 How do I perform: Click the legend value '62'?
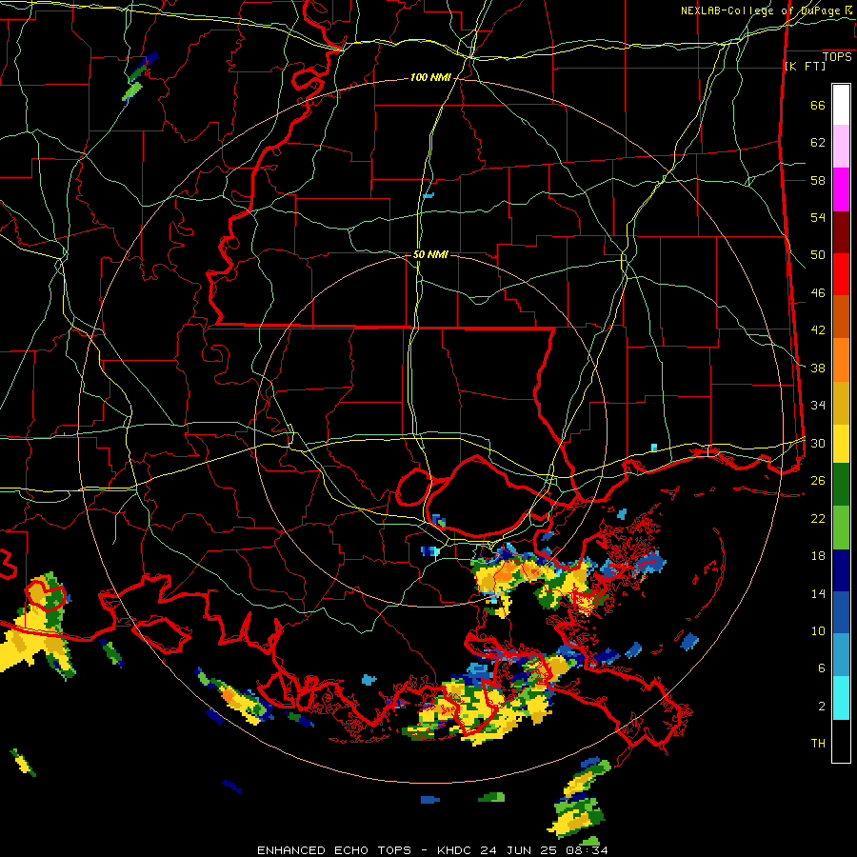click(x=818, y=143)
